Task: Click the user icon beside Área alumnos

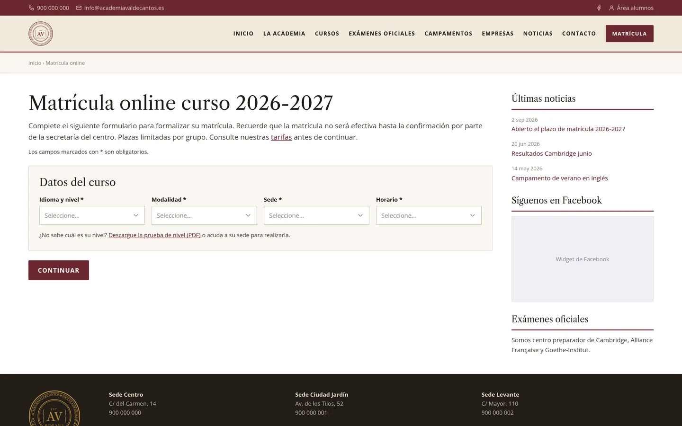Action: [611, 8]
